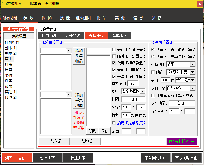Select the 天外马贼 settings tab

click(x=73, y=35)
